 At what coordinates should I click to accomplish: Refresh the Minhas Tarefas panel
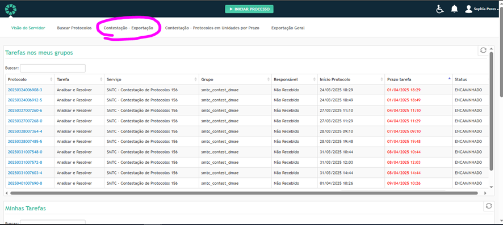pos(489,206)
